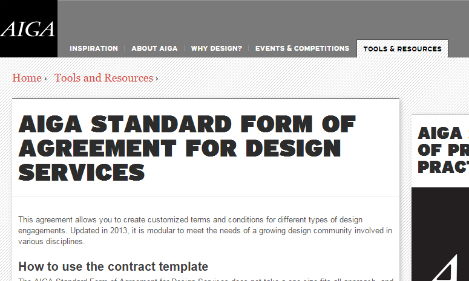
Task: Open the About AIGA menu item
Action: pos(154,48)
